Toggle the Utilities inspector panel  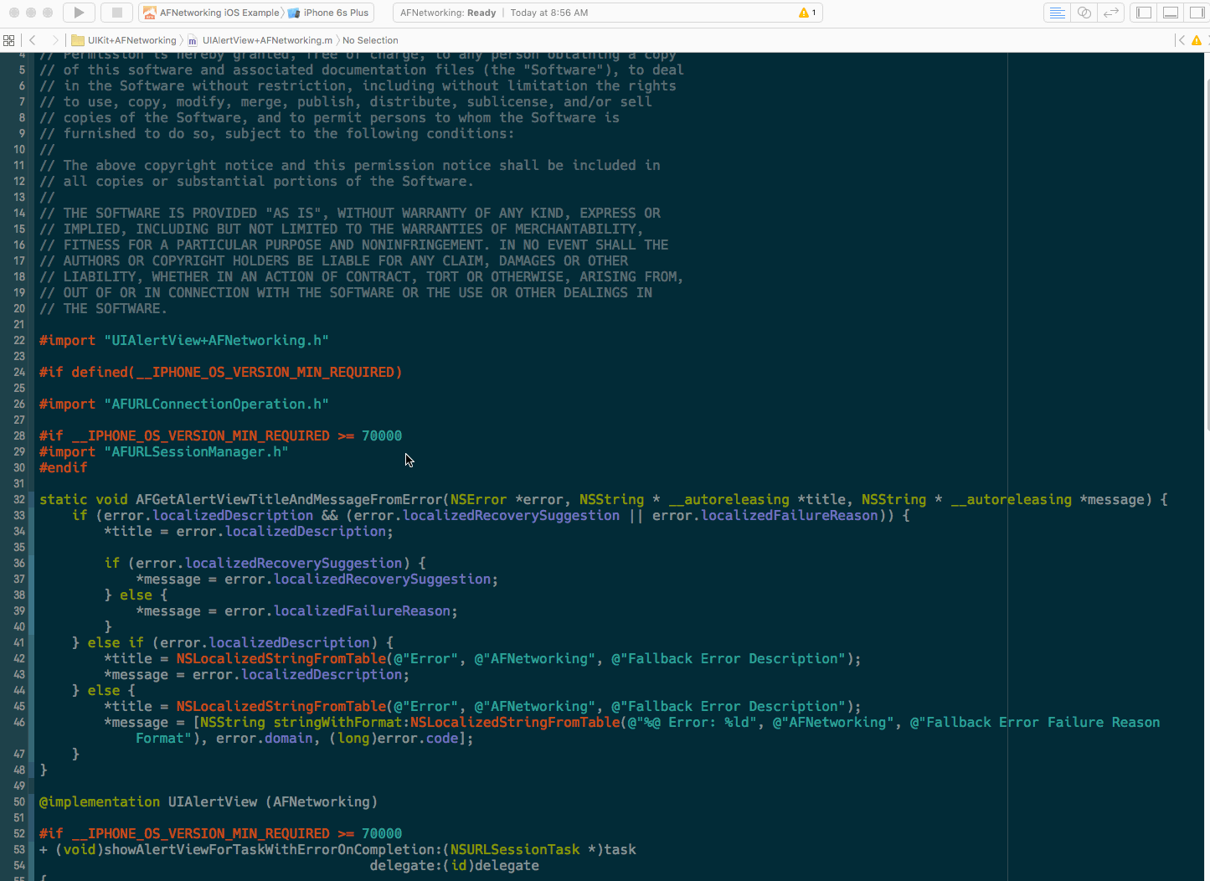pos(1197,12)
